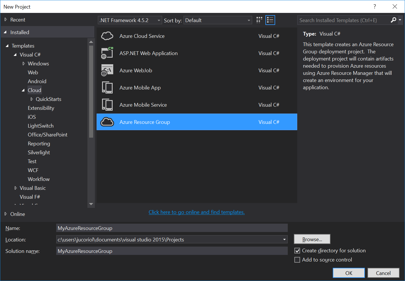
Task: Select the Android template category
Action: pyautogui.click(x=37, y=81)
